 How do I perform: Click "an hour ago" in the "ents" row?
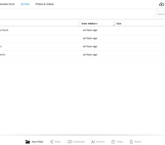click(90, 55)
